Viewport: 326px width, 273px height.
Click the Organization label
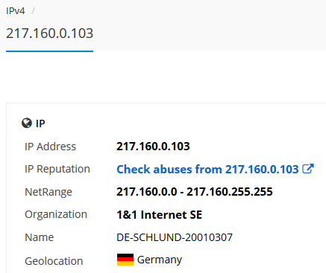pos(56,215)
